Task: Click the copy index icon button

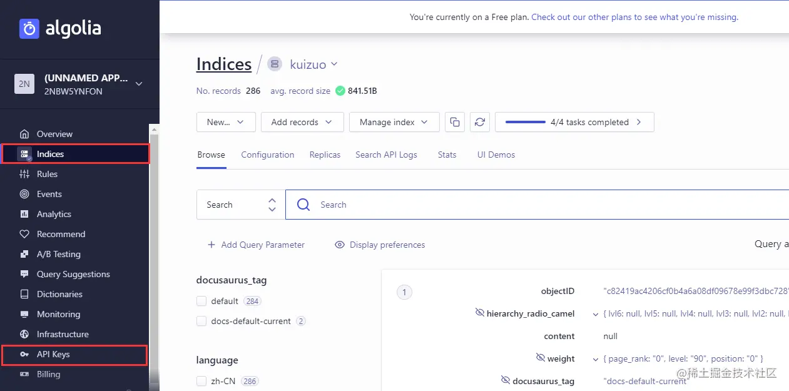Action: (x=455, y=122)
